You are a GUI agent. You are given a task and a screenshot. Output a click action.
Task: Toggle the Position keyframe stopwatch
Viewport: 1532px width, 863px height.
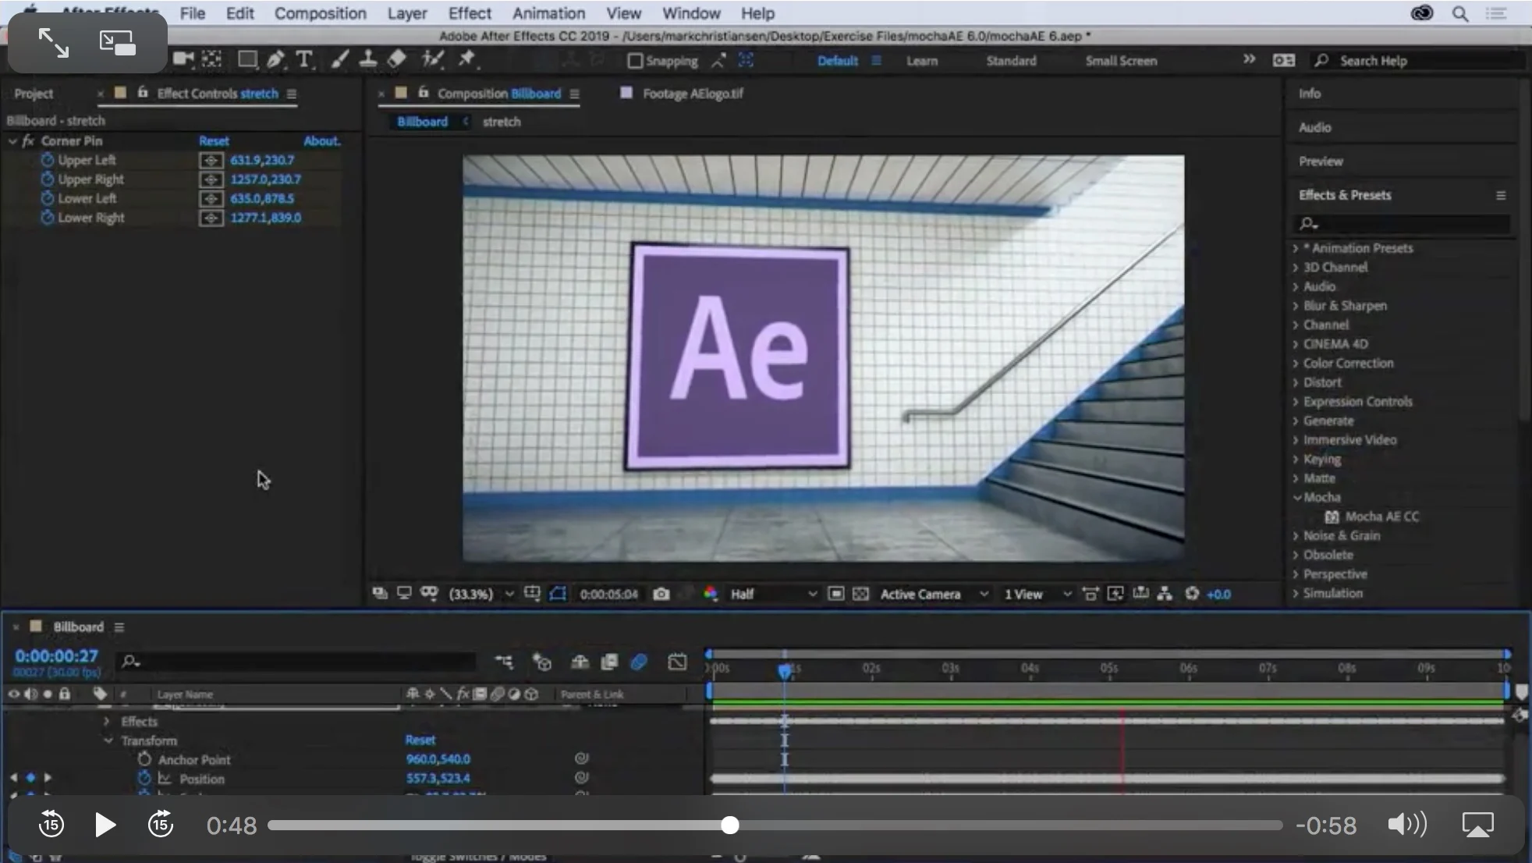pos(144,778)
